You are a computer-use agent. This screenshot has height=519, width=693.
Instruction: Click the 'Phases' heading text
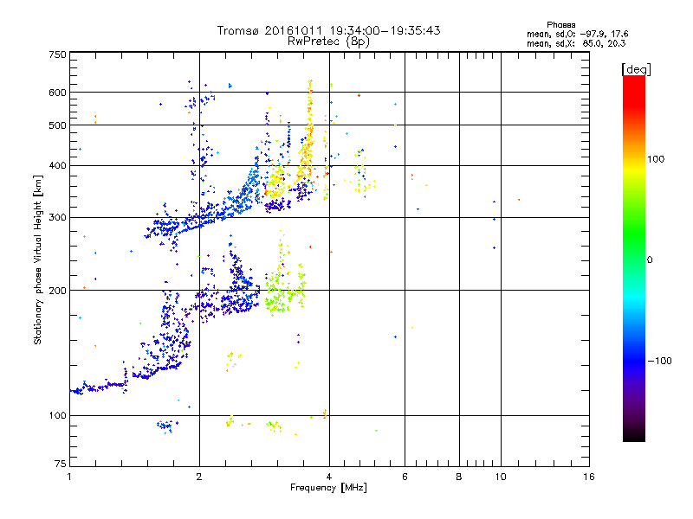tap(560, 25)
